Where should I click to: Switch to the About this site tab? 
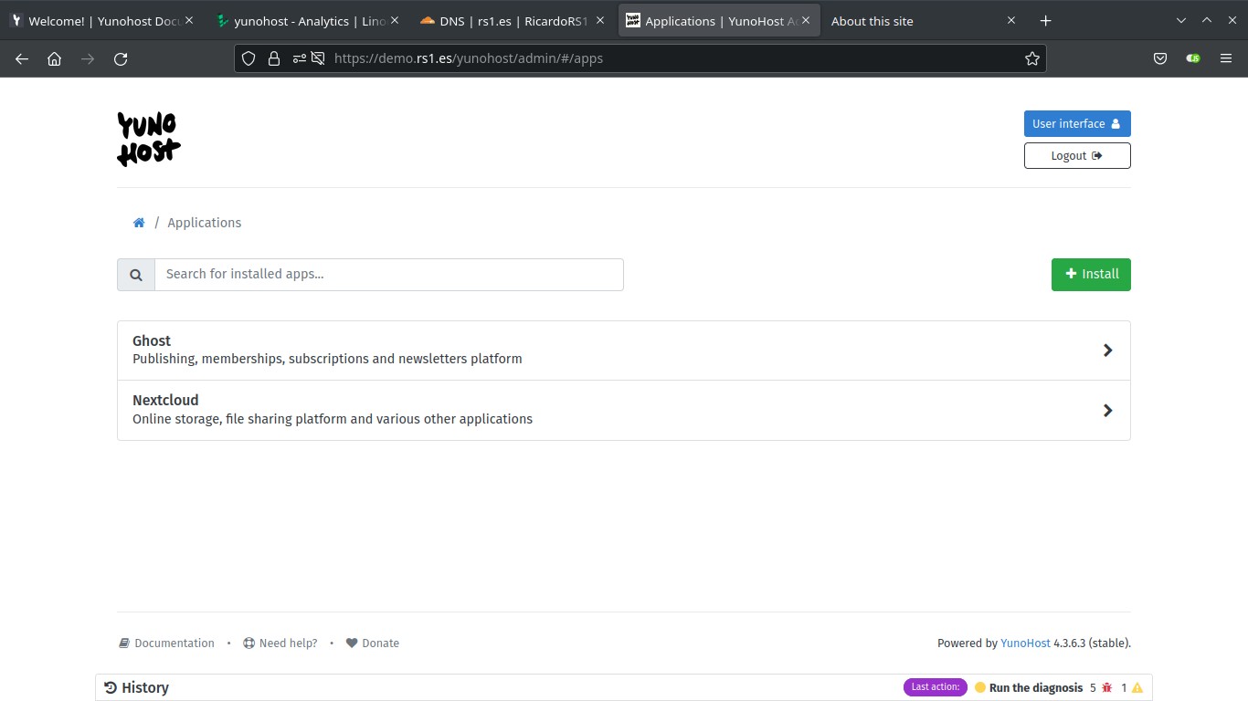914,21
